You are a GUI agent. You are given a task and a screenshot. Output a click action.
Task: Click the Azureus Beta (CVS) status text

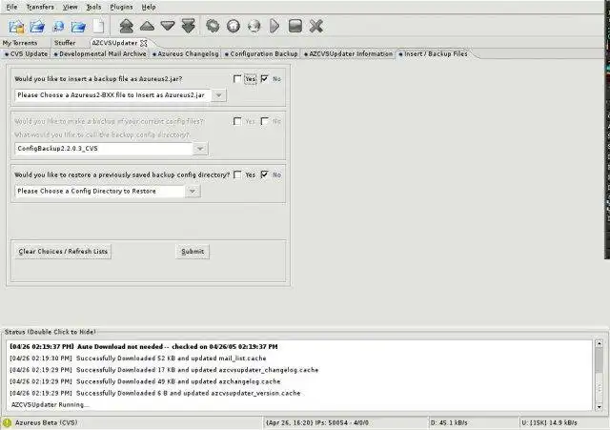click(46, 422)
